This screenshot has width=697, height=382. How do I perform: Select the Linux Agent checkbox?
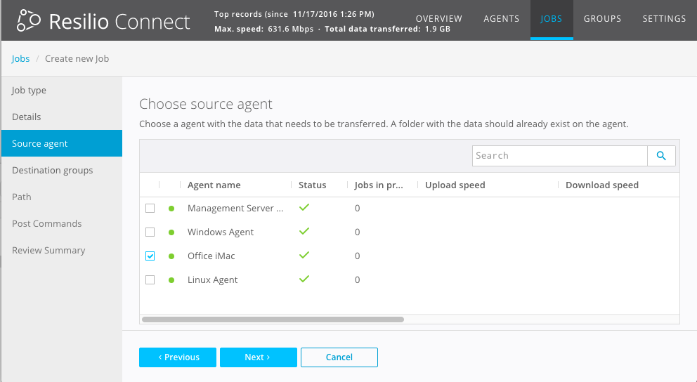coord(150,280)
